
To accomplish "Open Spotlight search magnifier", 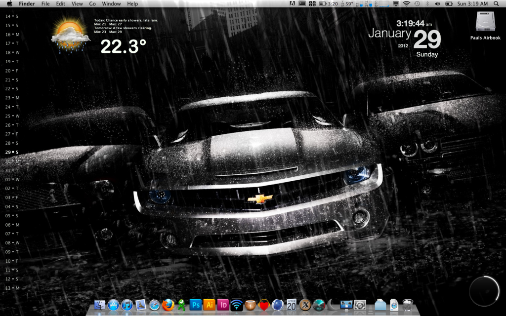I will click(x=496, y=3).
